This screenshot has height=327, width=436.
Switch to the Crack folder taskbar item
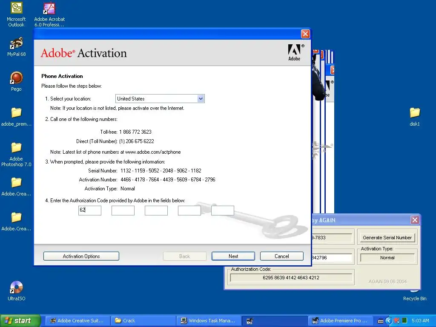click(143, 321)
